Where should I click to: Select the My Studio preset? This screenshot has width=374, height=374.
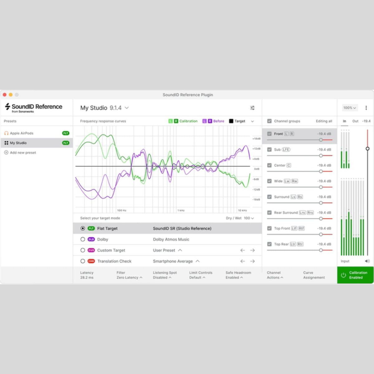click(37, 143)
